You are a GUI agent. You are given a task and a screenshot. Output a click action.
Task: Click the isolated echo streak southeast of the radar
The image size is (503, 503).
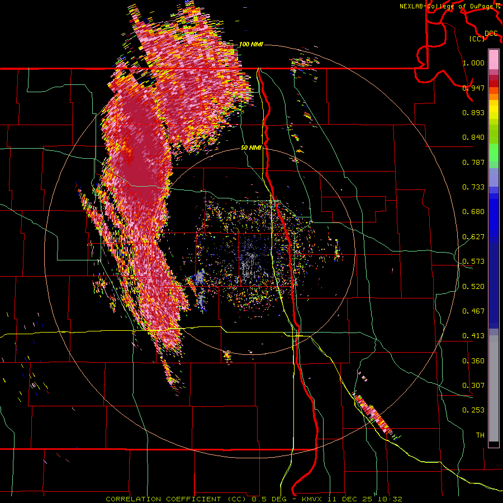[x=376, y=415]
